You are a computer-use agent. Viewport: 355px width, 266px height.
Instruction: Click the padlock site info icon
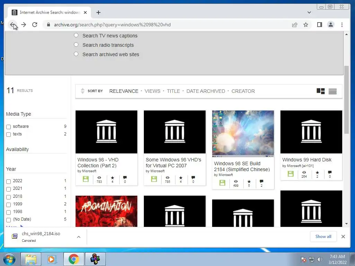48,25
